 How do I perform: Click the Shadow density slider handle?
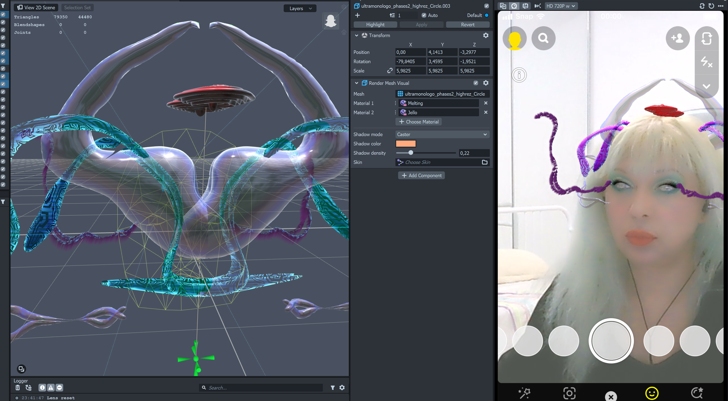click(411, 153)
